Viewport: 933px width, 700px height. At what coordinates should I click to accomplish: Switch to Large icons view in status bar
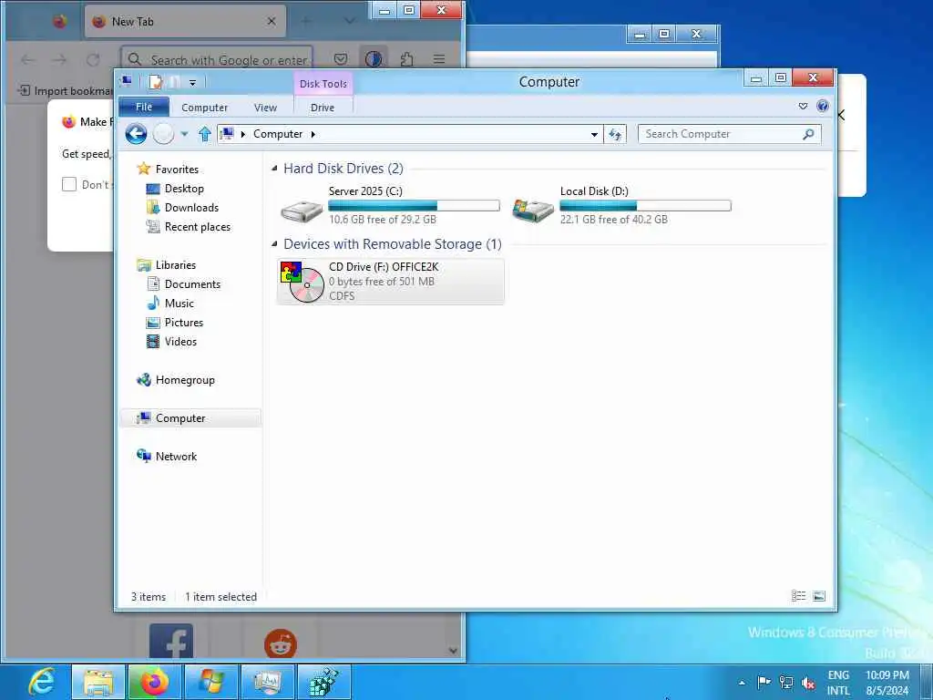(819, 596)
